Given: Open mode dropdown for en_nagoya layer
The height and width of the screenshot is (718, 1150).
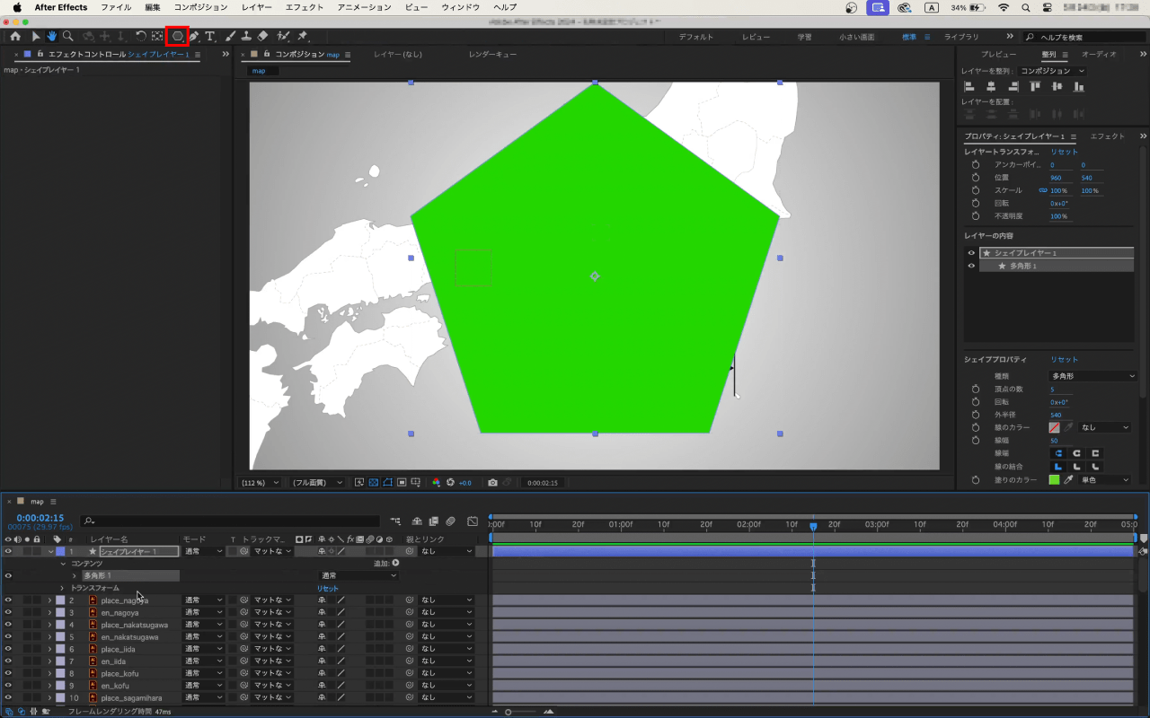Looking at the screenshot, I should [x=204, y=612].
